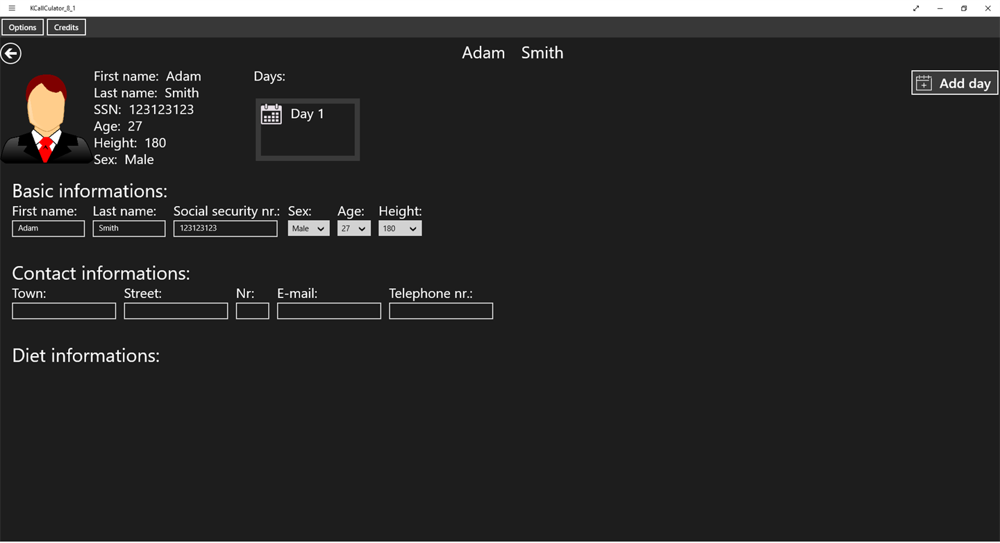Open the hamburger menu icon

click(x=12, y=8)
